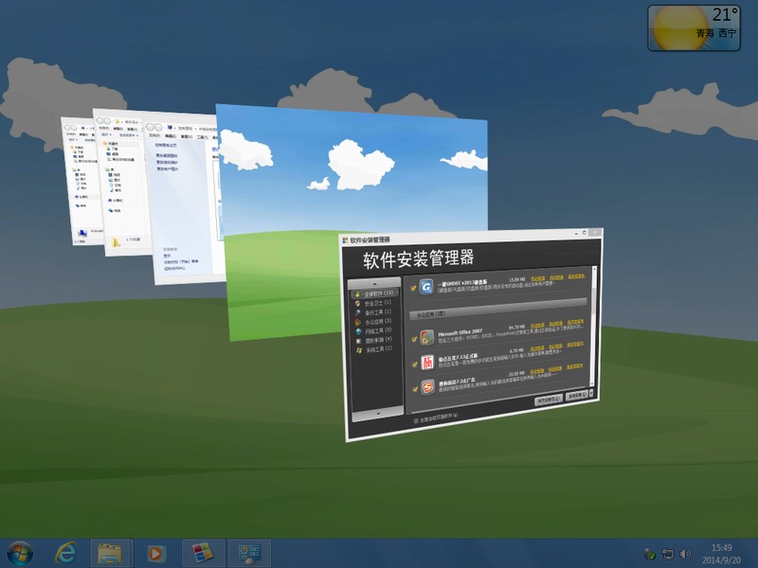Click the 办公应用 section header bar
This screenshot has width=758, height=568.
click(x=498, y=310)
